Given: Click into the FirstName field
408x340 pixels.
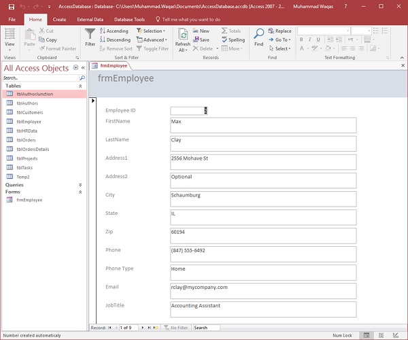Looking at the screenshot, I should (263, 125).
